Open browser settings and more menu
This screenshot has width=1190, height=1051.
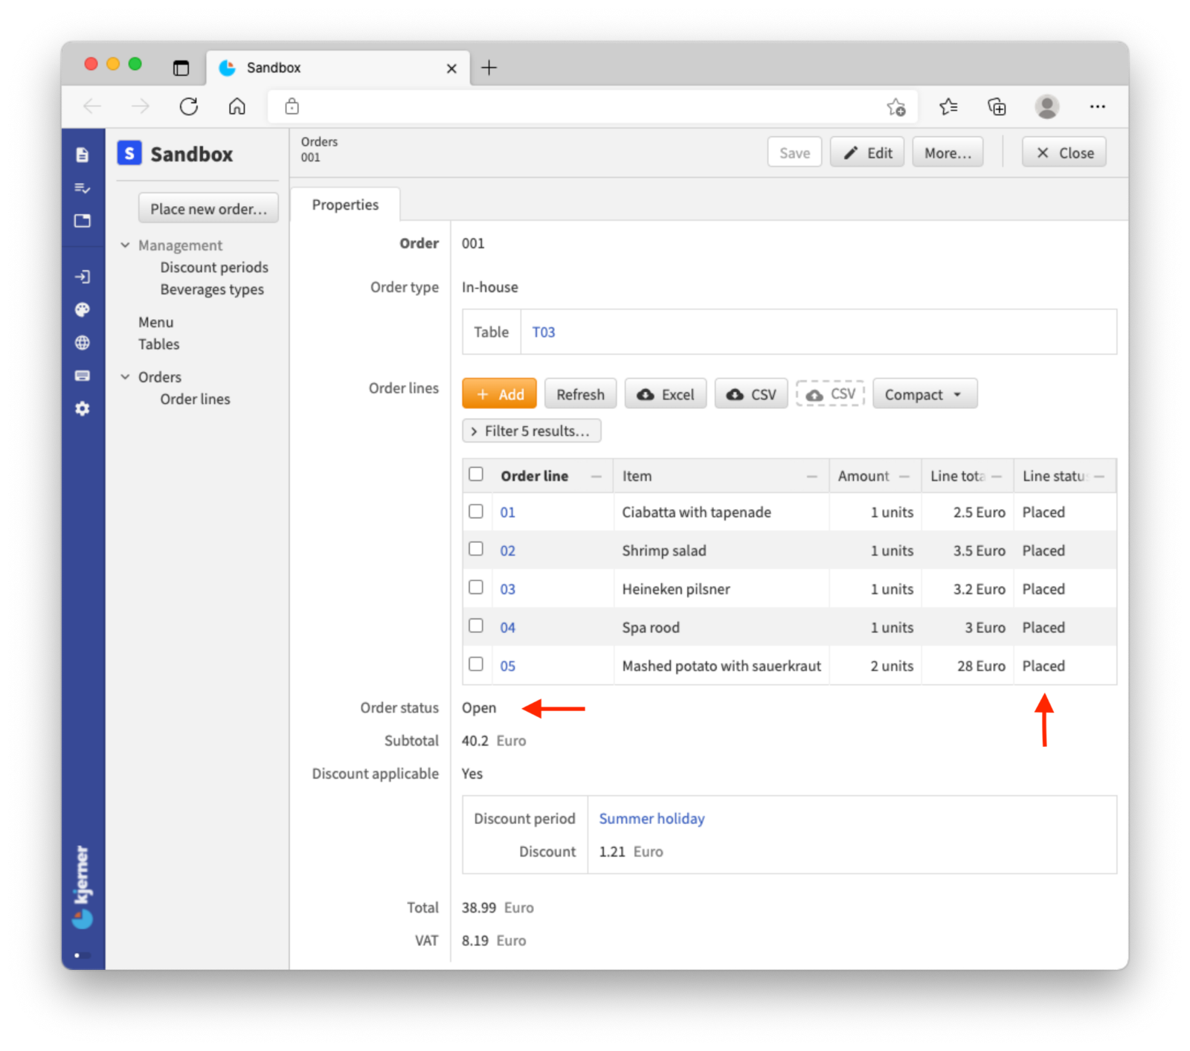[x=1097, y=106]
